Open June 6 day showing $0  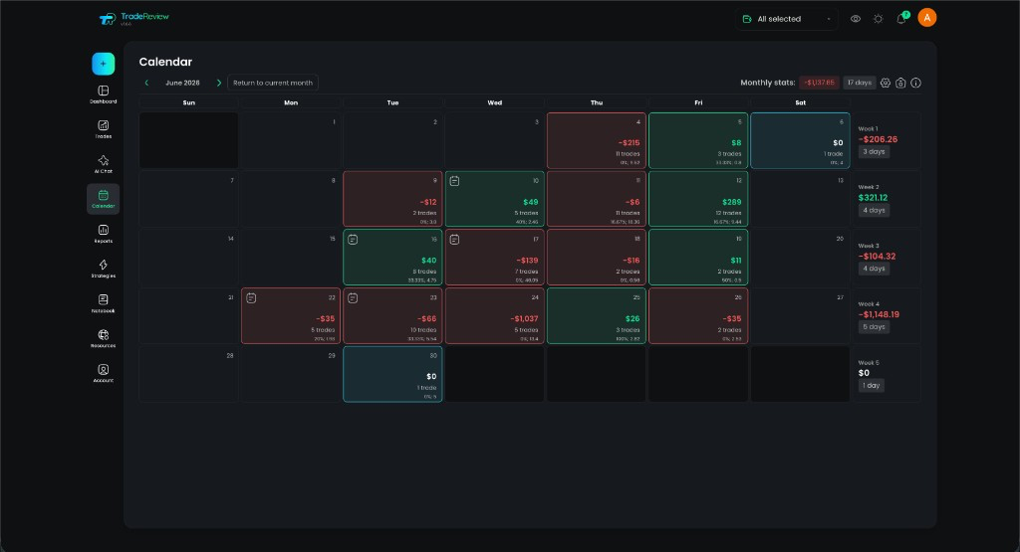(800, 140)
